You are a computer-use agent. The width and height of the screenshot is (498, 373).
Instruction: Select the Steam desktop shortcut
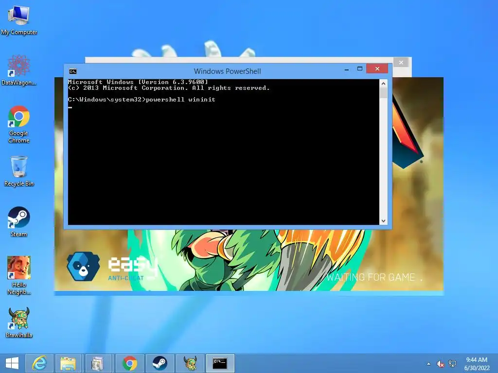pos(19,221)
